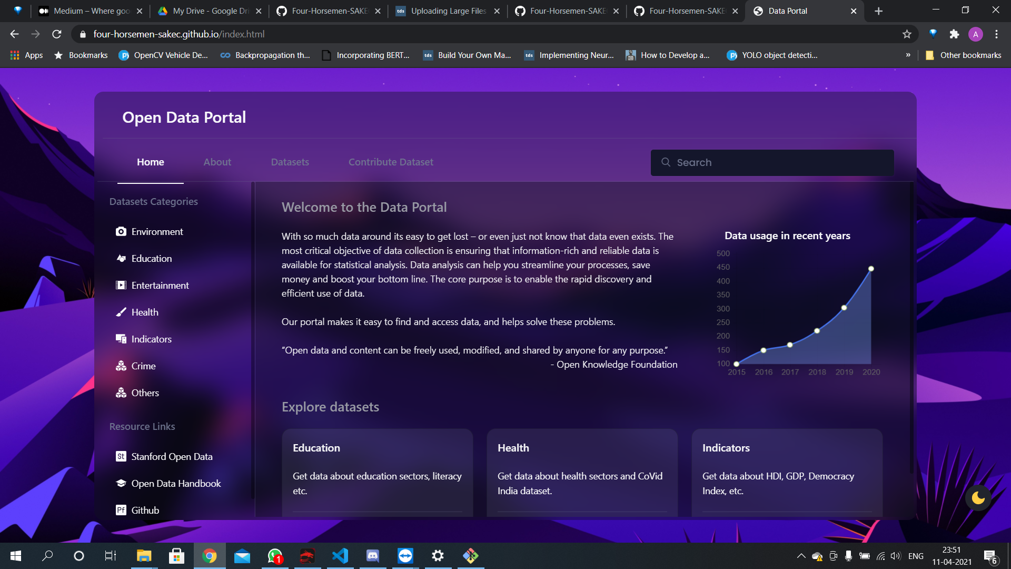Switch to the Datasets tab
1011x569 pixels.
click(x=290, y=162)
